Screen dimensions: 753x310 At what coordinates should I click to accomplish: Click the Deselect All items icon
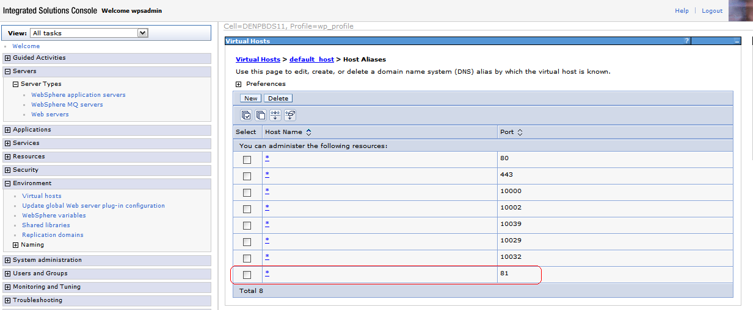[x=261, y=115]
